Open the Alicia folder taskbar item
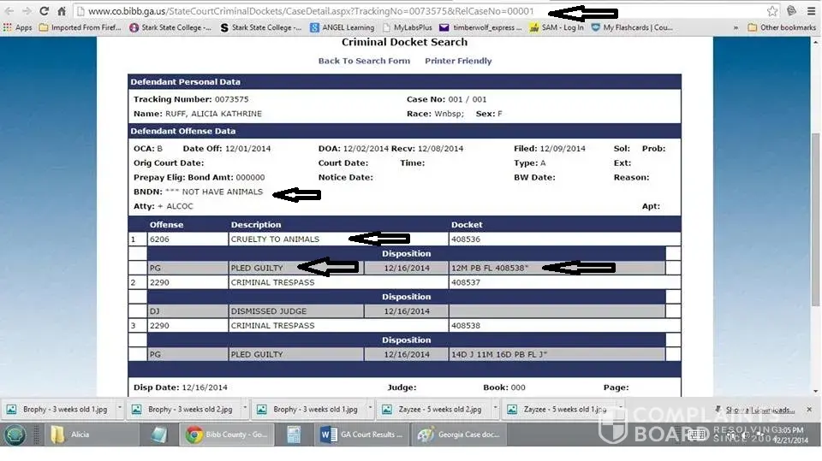Screen dimensions: 822x461 click(x=92, y=434)
